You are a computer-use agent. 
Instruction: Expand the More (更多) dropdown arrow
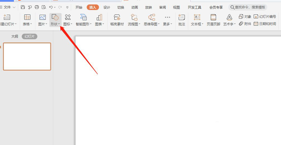pos(171,24)
